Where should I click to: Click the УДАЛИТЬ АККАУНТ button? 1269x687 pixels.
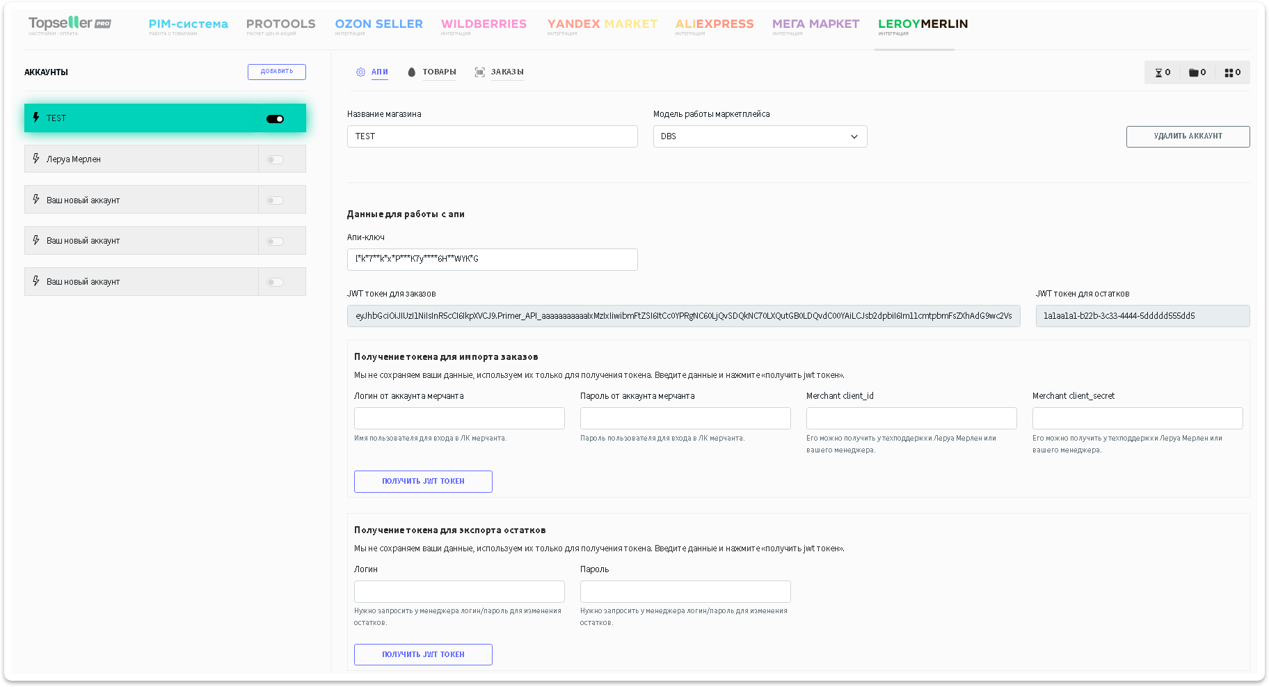pyautogui.click(x=1188, y=136)
